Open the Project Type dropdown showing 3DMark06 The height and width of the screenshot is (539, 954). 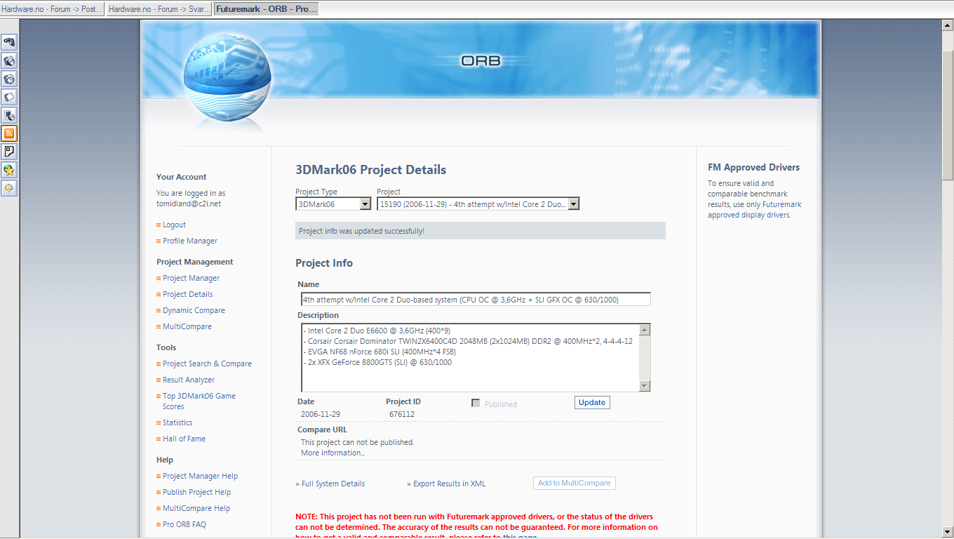tap(333, 204)
